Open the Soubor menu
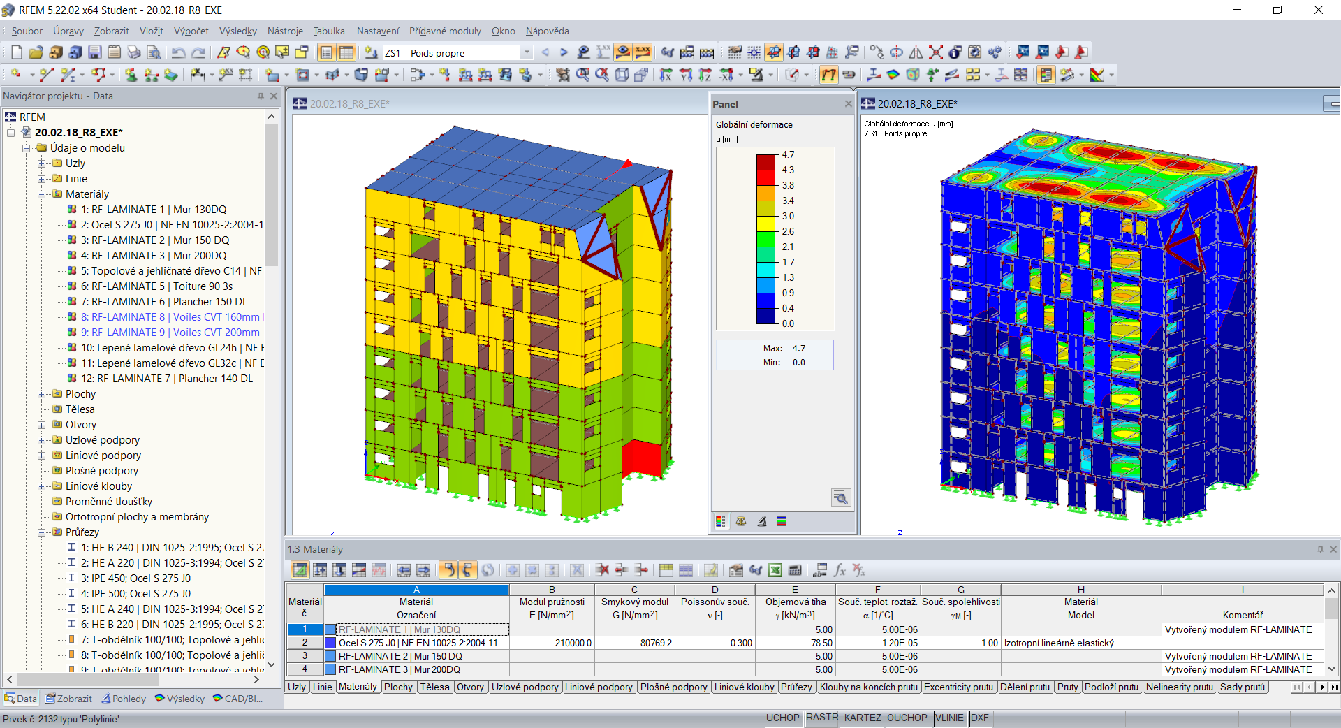Screen dimensions: 1341x728 pyautogui.click(x=27, y=31)
